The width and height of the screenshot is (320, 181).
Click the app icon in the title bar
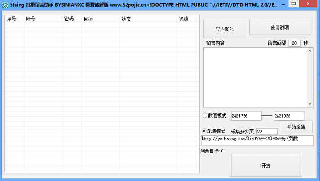[x=5, y=5]
